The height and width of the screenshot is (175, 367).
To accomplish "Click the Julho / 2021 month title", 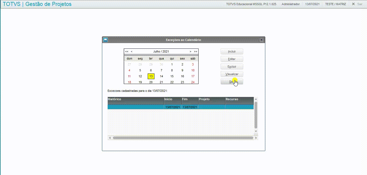I will (x=161, y=51).
